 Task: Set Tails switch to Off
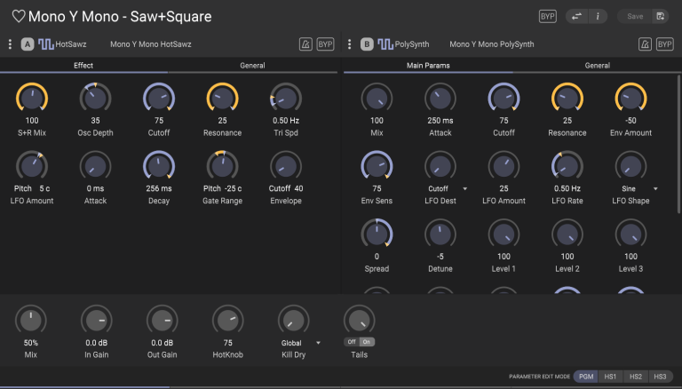click(352, 342)
